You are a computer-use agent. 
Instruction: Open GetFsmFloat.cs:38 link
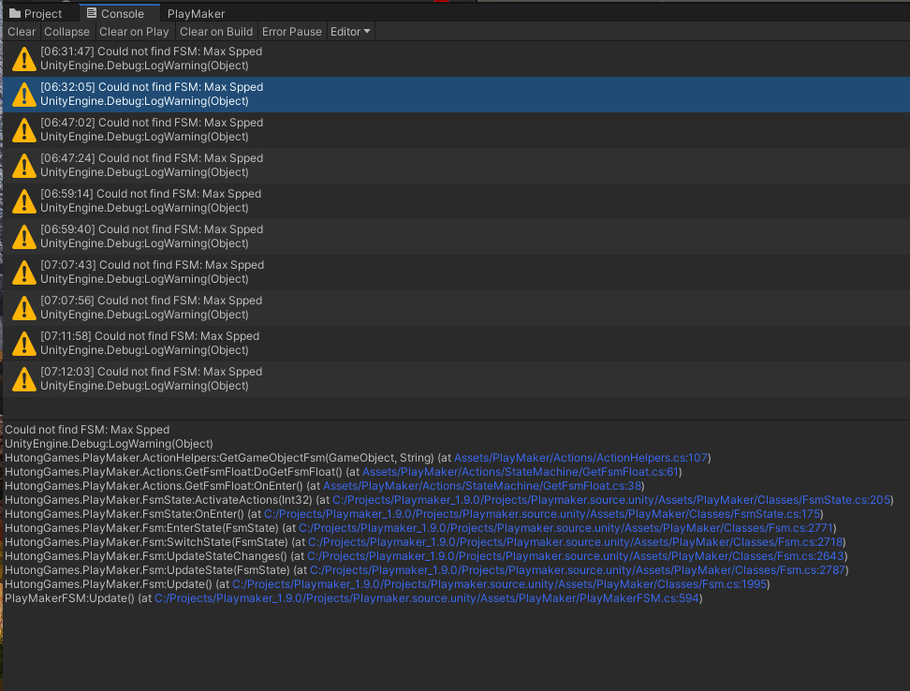pyautogui.click(x=482, y=486)
